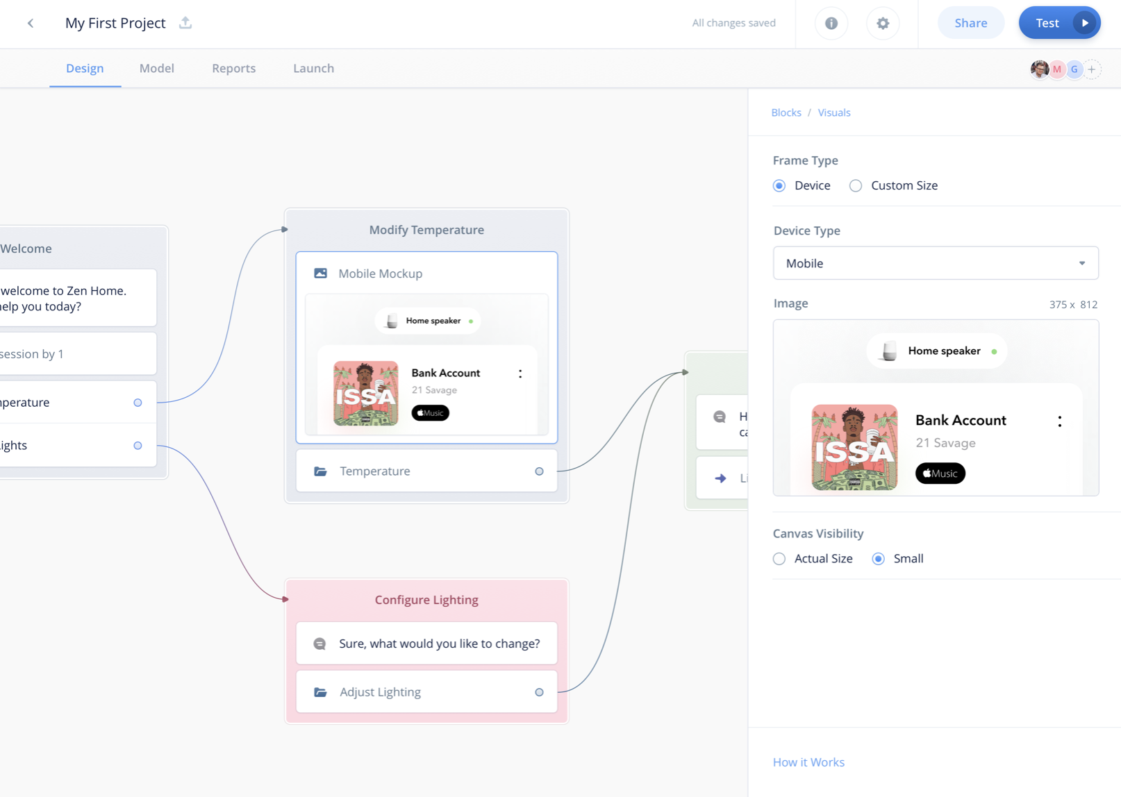Open the Reports tab

pyautogui.click(x=233, y=68)
